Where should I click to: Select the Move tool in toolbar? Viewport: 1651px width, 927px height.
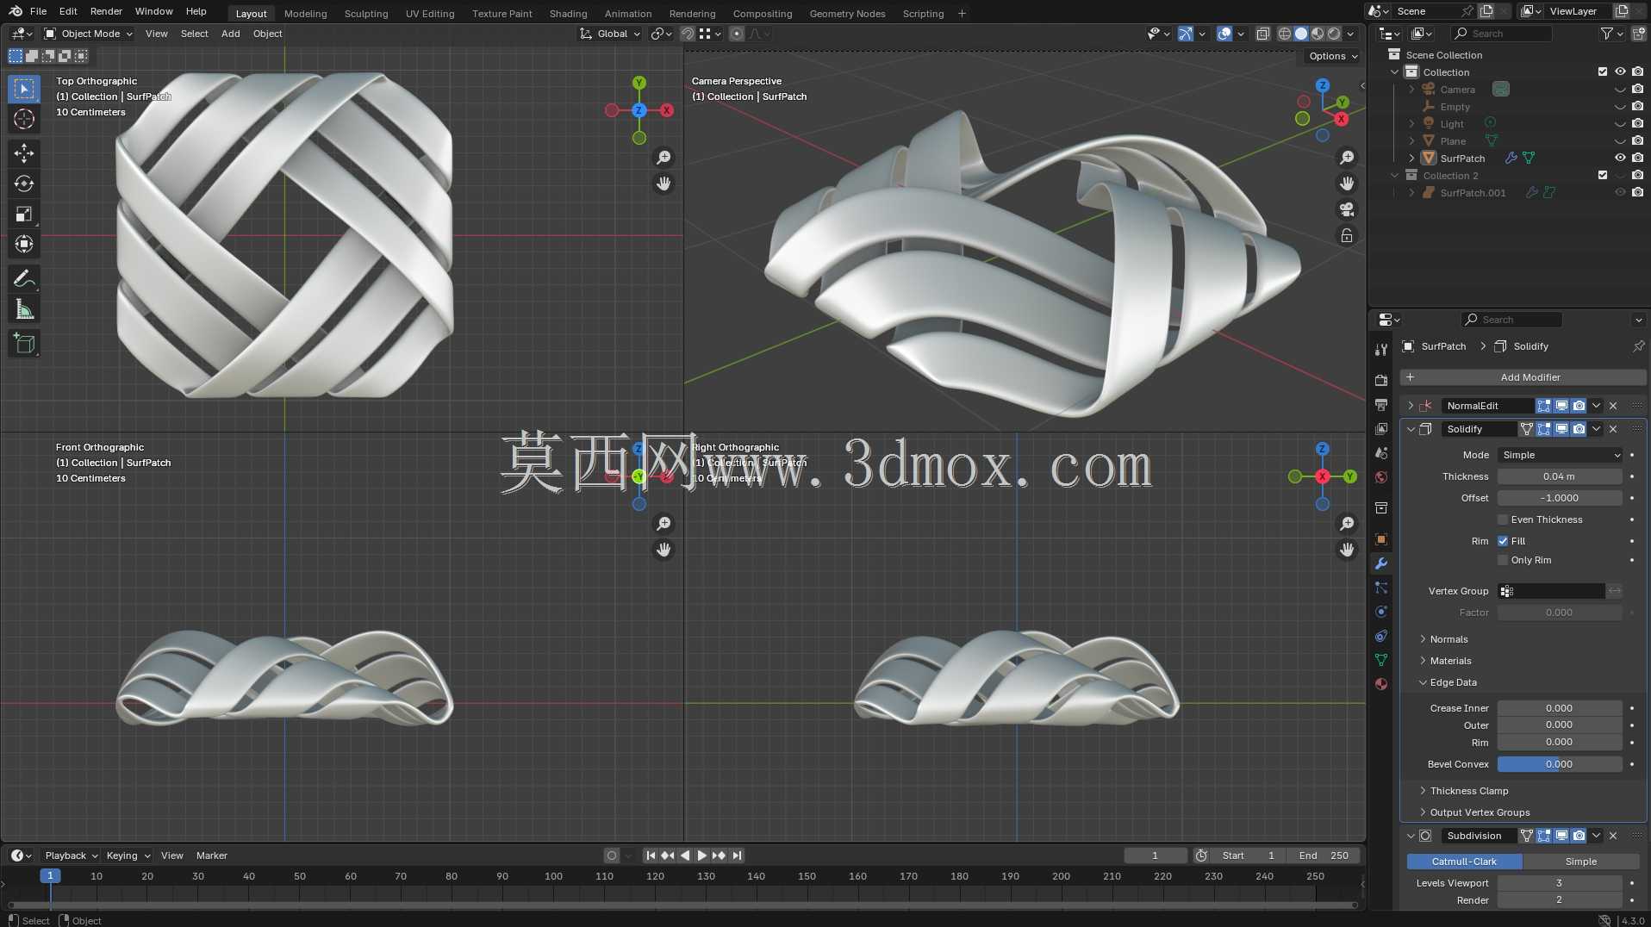click(x=24, y=153)
